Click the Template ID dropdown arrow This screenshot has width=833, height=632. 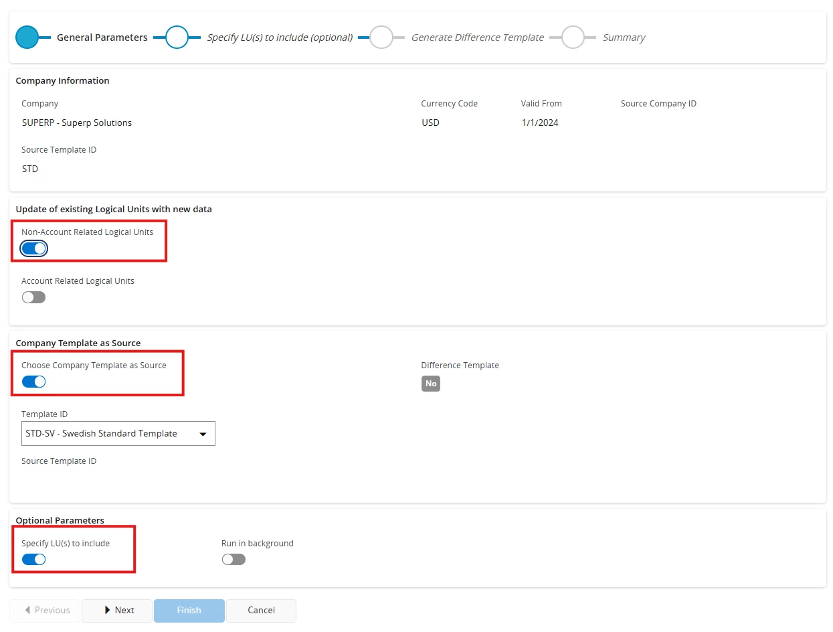[x=203, y=434]
